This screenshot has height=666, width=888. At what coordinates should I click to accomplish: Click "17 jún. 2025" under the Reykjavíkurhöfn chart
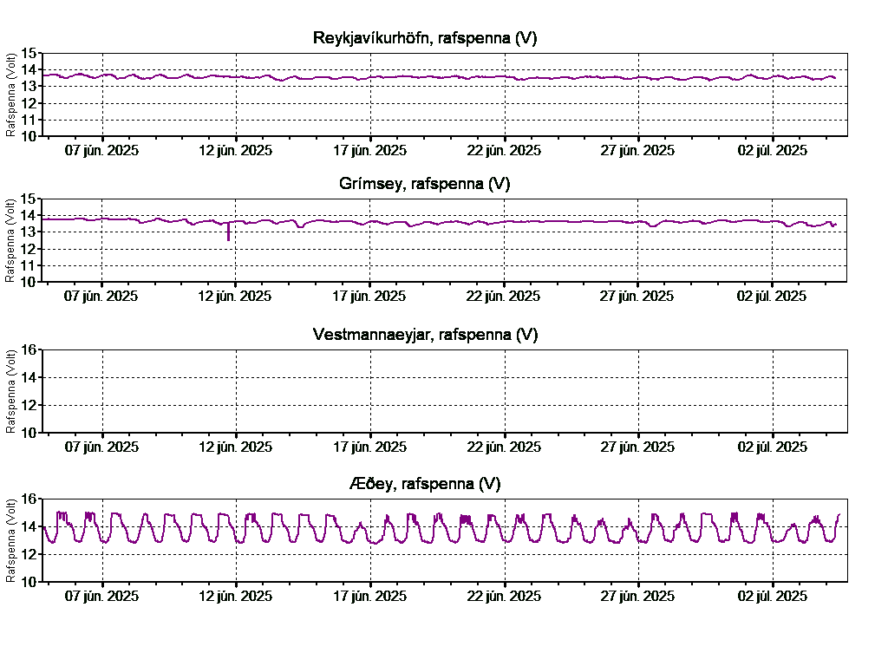click(369, 151)
